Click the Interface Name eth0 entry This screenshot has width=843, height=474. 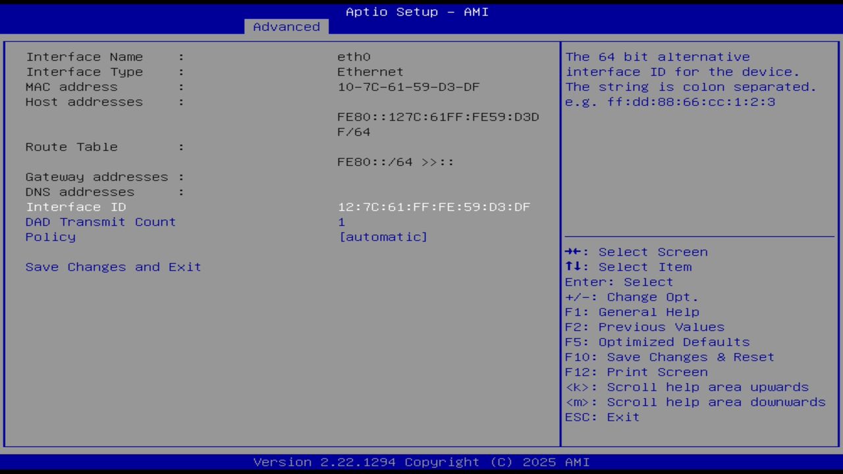[x=353, y=57]
